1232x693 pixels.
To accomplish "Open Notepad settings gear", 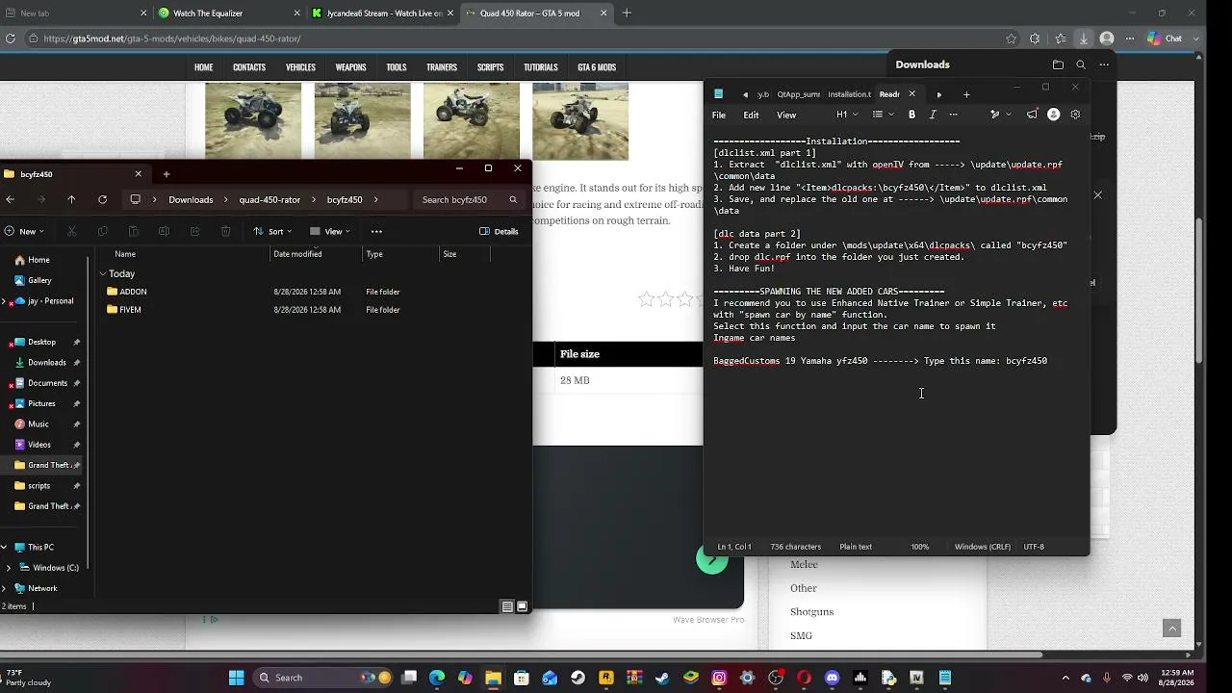I will pos(1075,115).
